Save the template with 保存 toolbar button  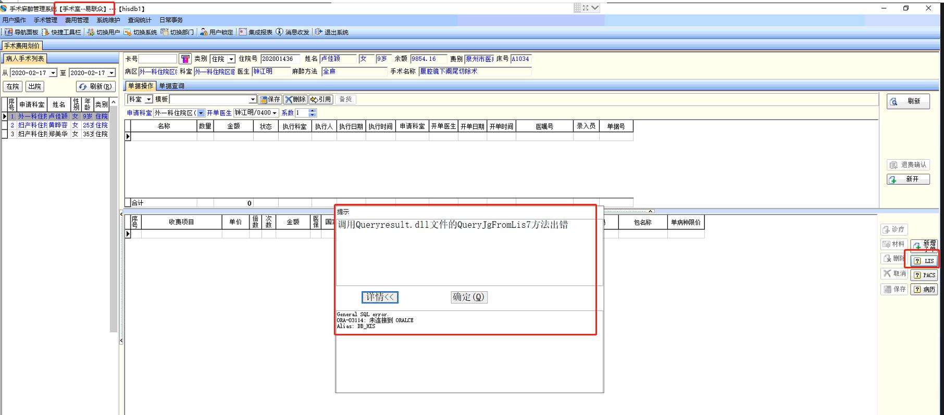coord(270,99)
